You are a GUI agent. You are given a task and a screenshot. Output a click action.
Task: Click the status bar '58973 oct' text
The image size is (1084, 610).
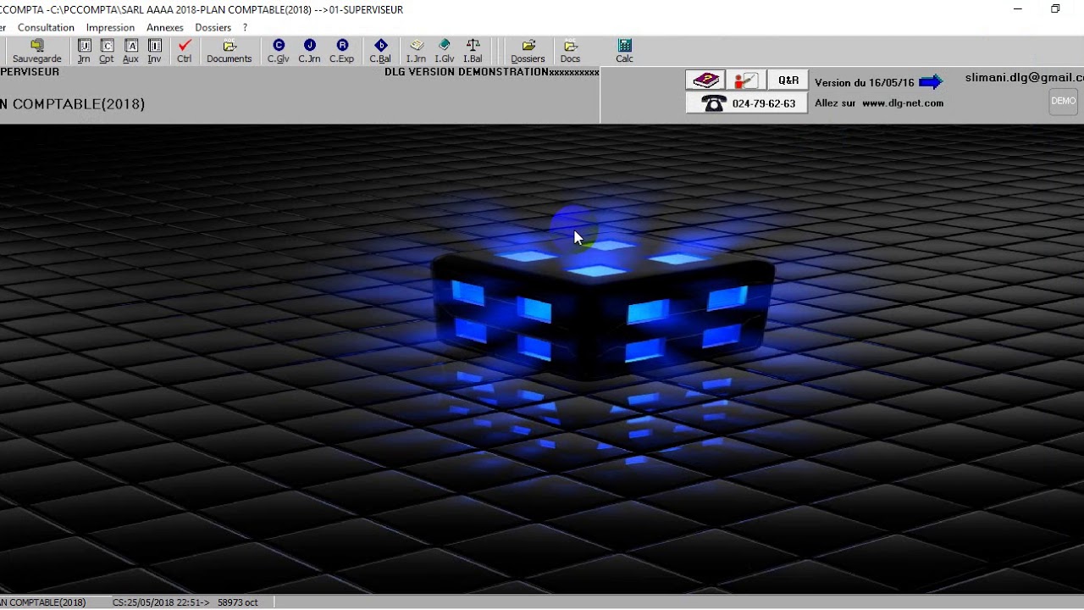[x=238, y=602]
